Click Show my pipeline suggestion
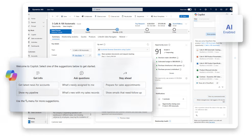Image resolution: width=252 pixels, height=136 pixels. point(37,93)
